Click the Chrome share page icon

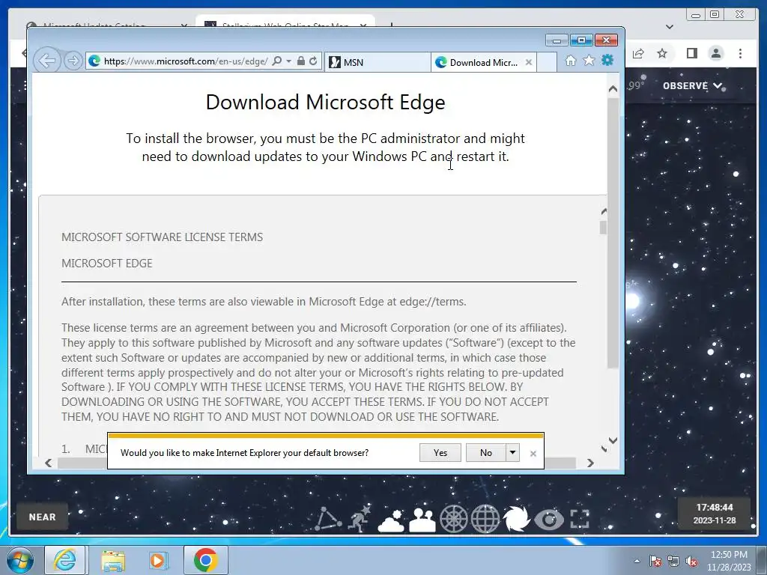point(638,54)
